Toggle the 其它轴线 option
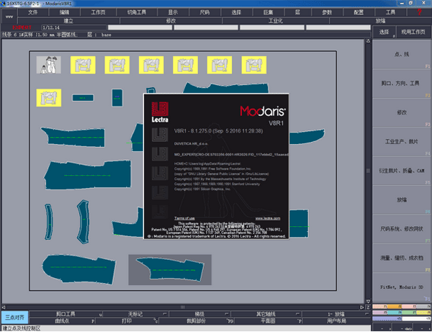 click(x=266, y=314)
